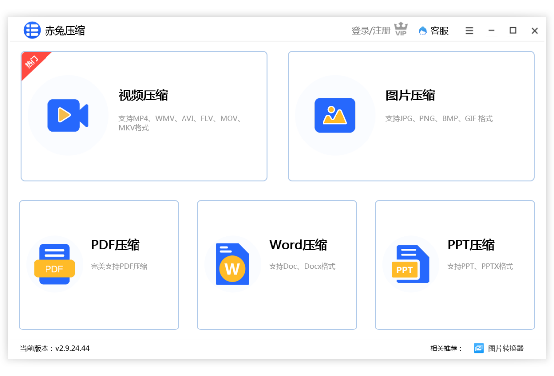Open the hamburger menu icon
This screenshot has height=376, width=554.
(469, 31)
